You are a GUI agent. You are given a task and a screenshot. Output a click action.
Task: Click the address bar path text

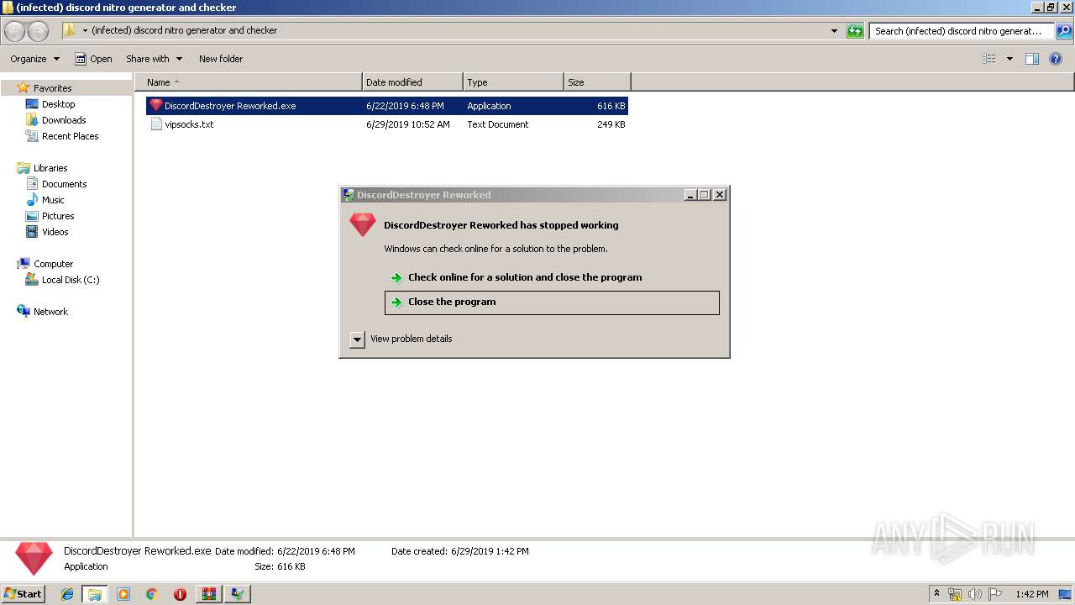click(184, 30)
